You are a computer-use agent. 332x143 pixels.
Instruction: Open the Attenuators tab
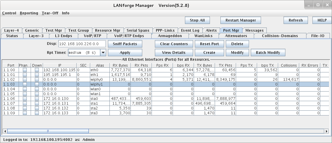pos(236,36)
